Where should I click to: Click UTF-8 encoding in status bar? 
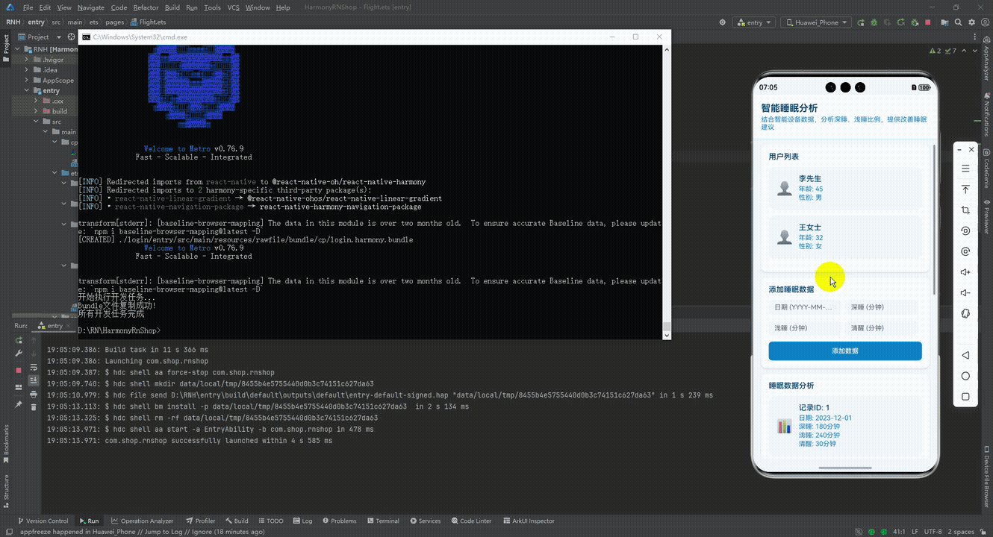pos(932,532)
